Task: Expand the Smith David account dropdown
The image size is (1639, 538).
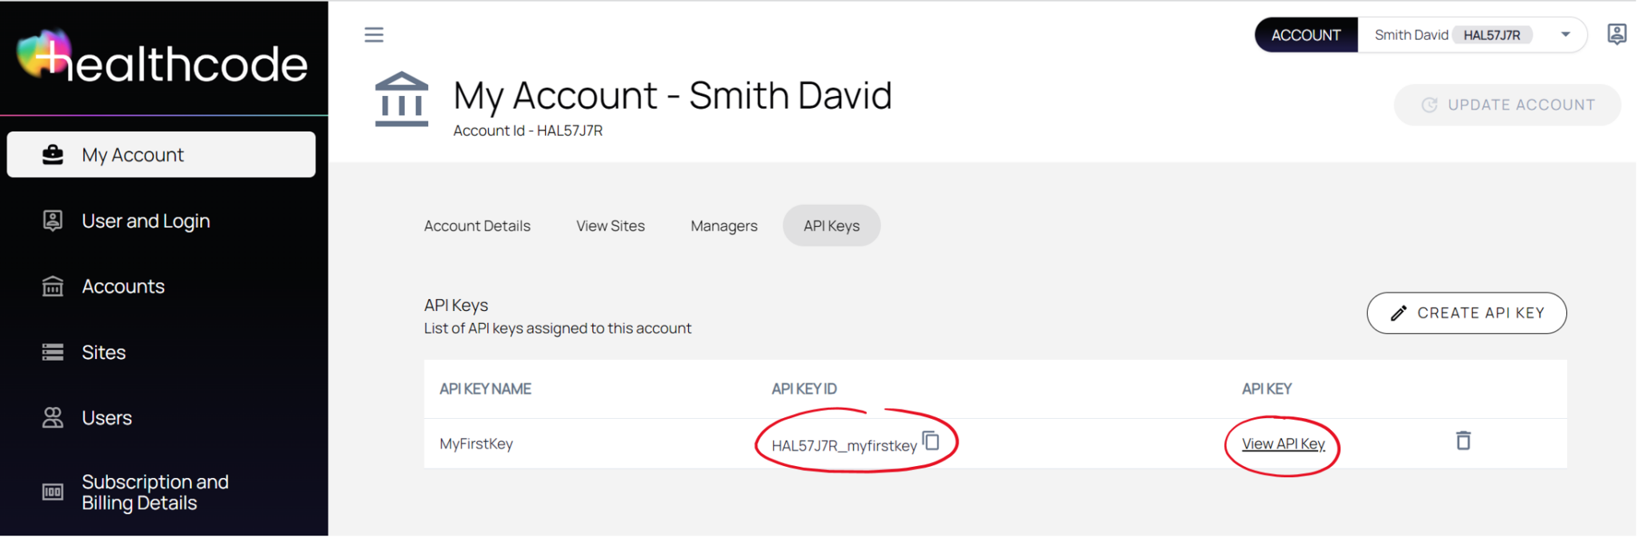Action: click(1565, 34)
